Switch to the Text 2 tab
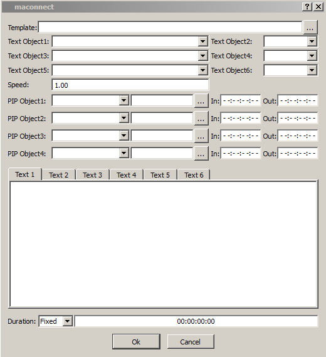 point(58,175)
